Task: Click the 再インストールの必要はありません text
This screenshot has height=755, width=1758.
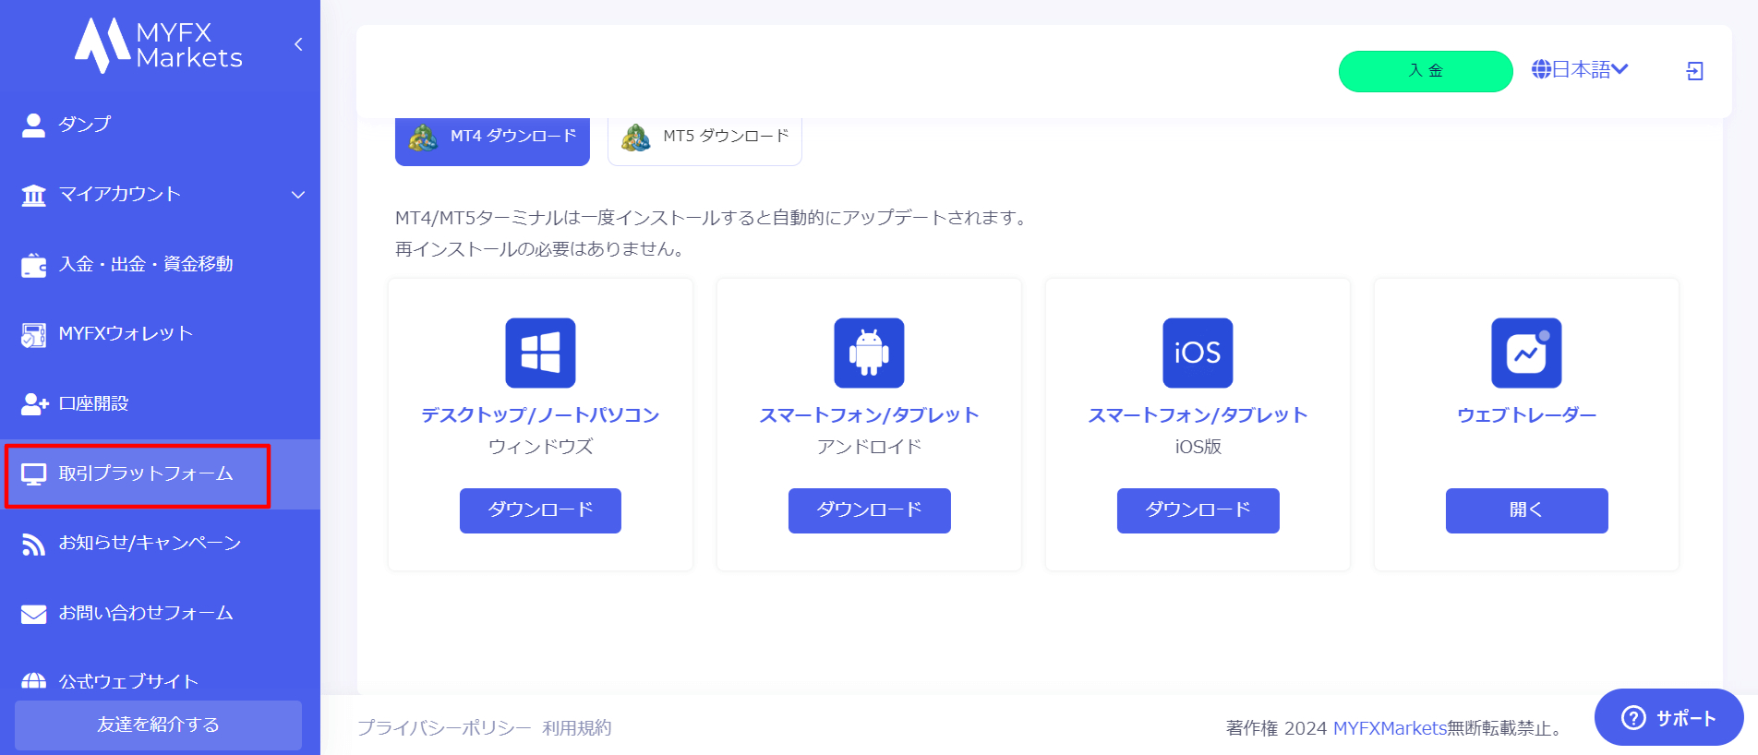Action: [539, 249]
